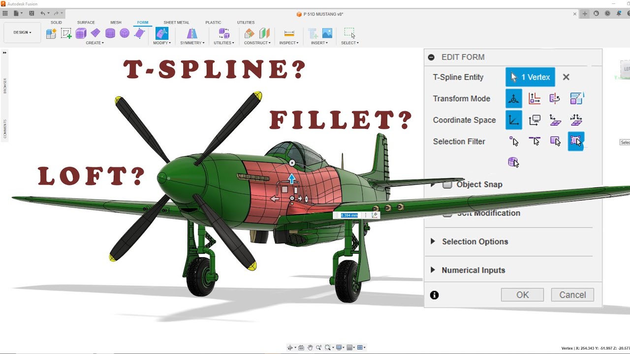Select the T-Spline Sphere tool
This screenshot has height=354, width=630.
point(125,33)
